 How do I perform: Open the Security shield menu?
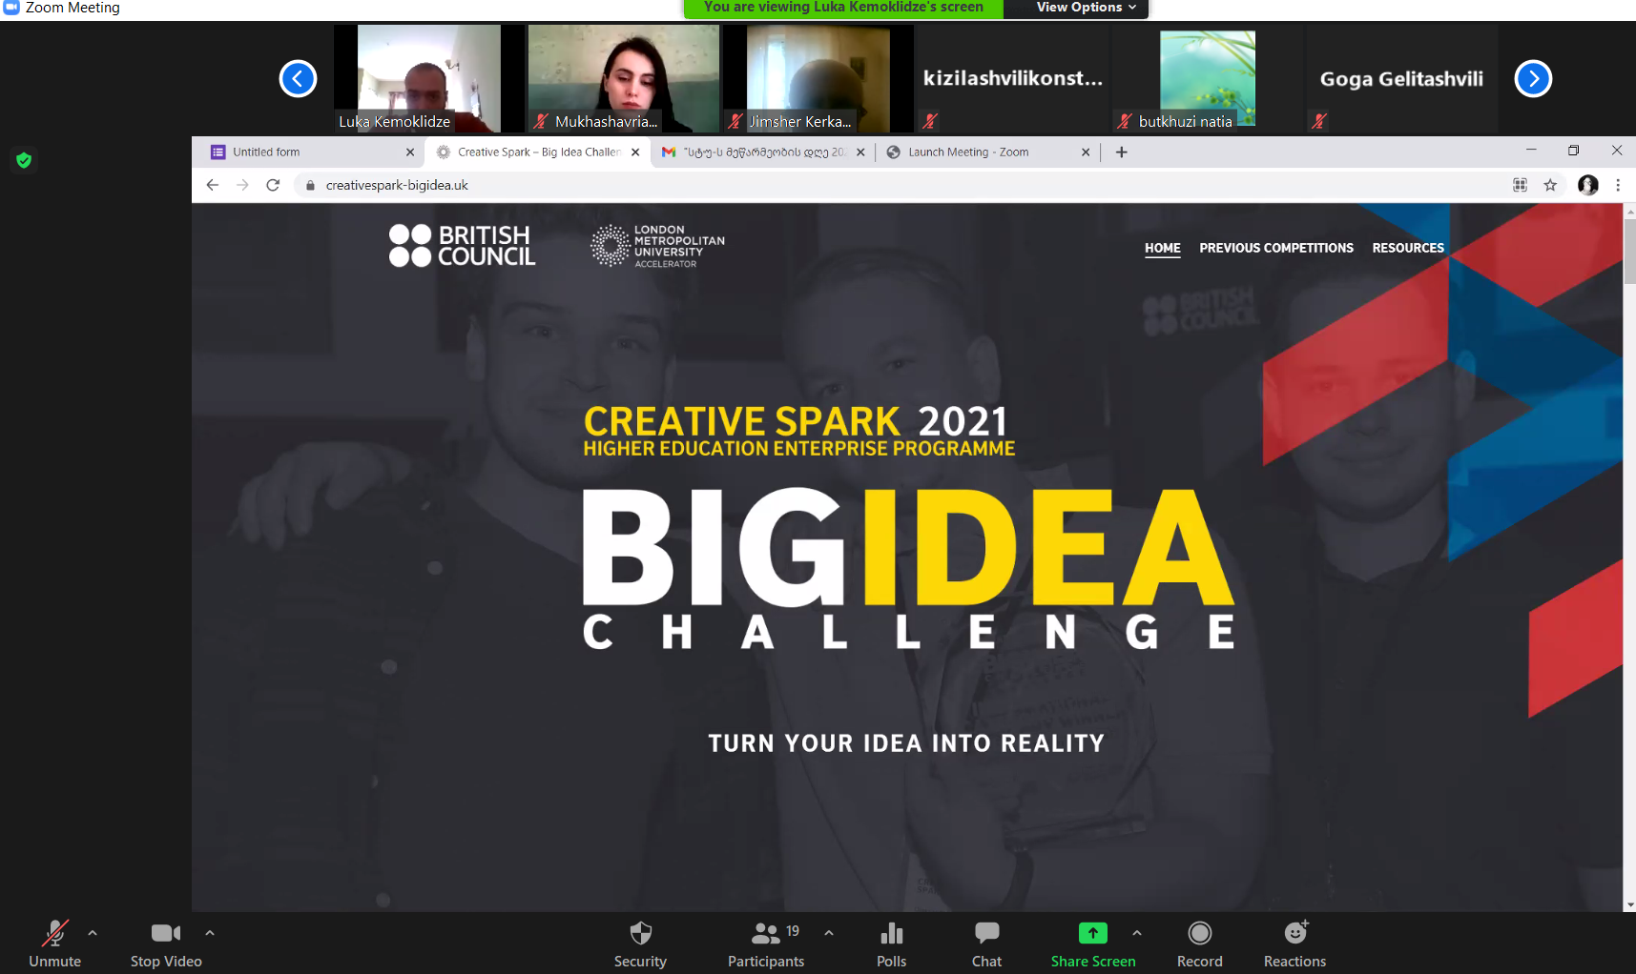point(640,944)
